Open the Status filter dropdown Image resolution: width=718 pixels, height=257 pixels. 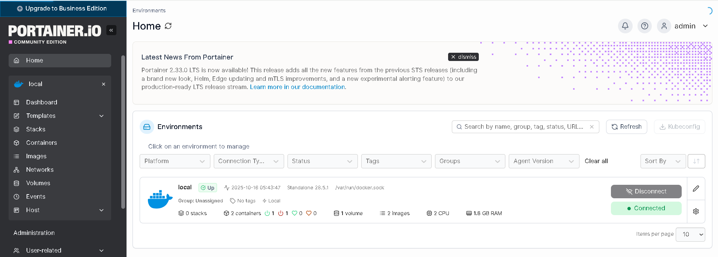322,161
